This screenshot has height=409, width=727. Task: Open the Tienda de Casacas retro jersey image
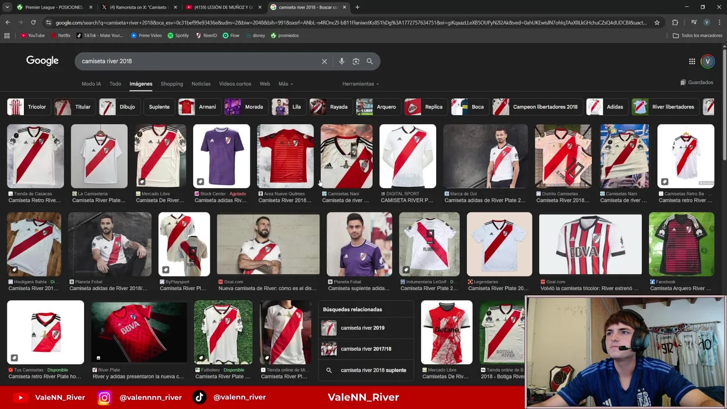pos(35,156)
